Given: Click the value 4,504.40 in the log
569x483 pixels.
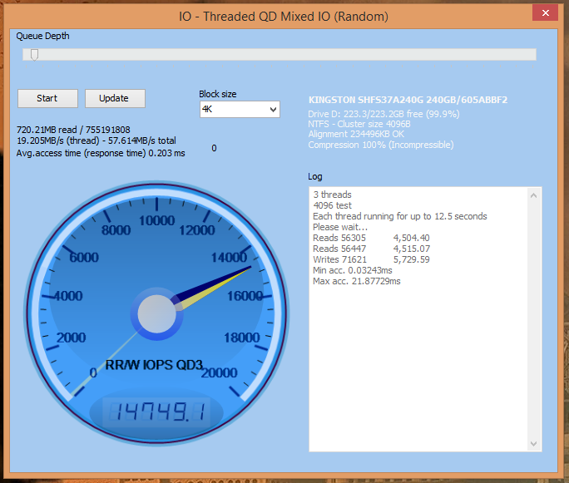Looking at the screenshot, I should coord(412,238).
